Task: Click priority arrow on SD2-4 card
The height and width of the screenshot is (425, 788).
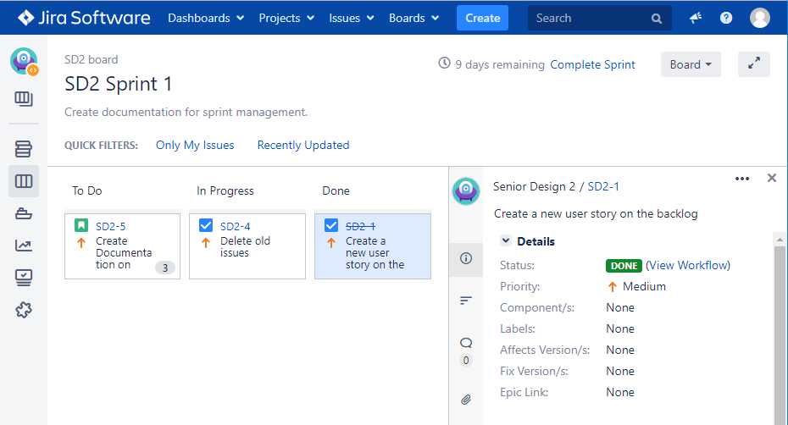Action: pos(206,243)
